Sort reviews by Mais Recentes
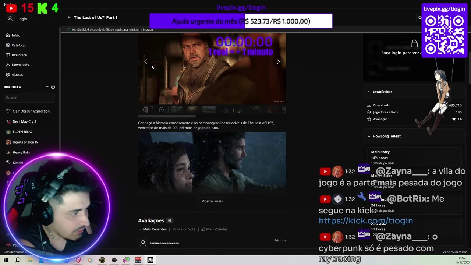The width and height of the screenshot is (471, 265). pos(152,229)
